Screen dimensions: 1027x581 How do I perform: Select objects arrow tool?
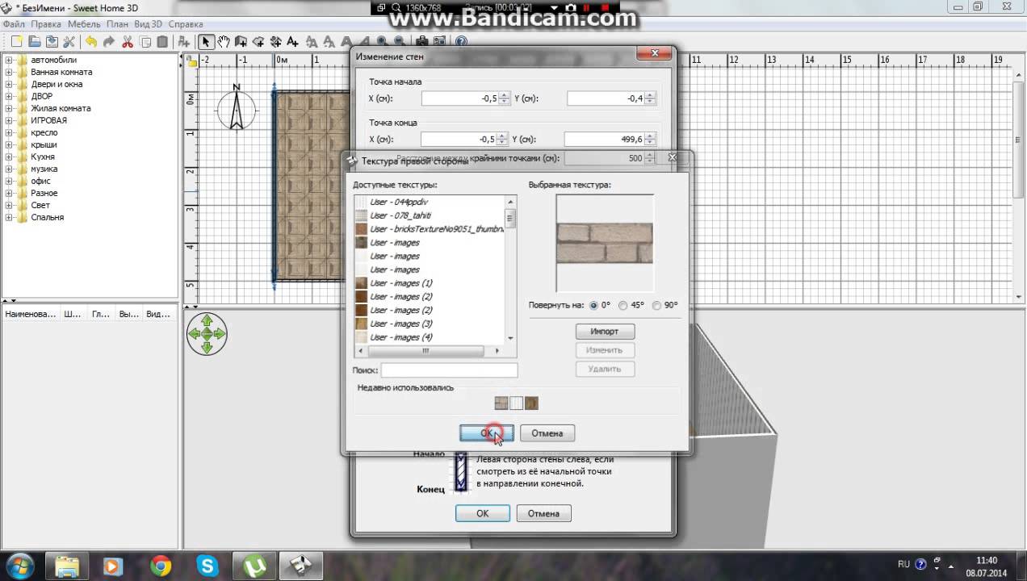click(x=206, y=41)
